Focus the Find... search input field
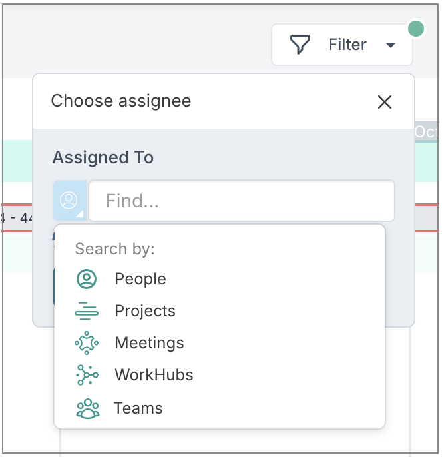The width and height of the screenshot is (442, 457). (242, 201)
